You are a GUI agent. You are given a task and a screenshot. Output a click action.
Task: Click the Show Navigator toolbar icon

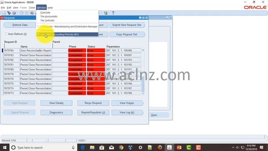[x=14, y=13]
